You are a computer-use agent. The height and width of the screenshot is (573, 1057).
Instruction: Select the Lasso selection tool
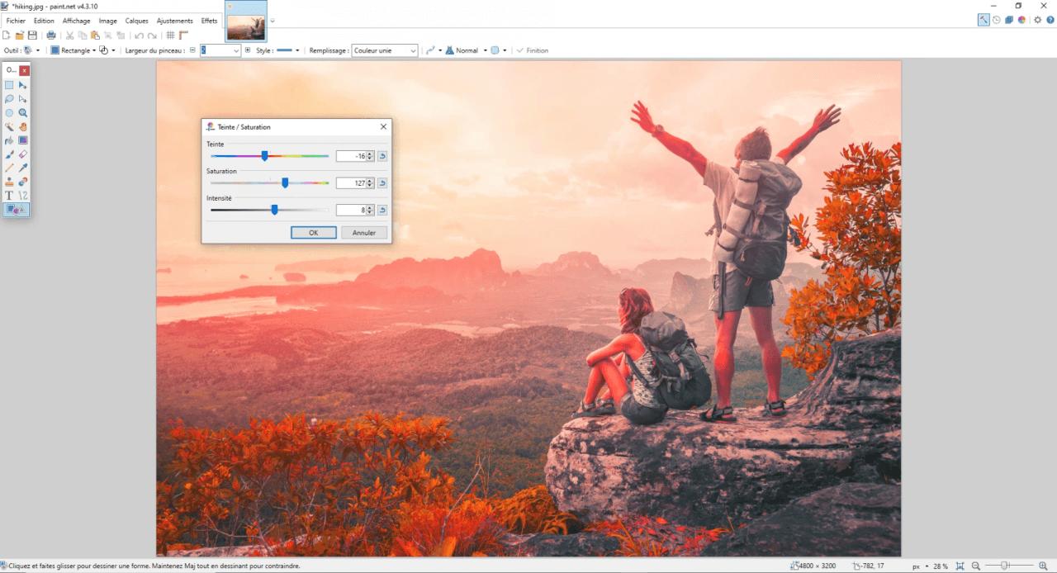pyautogui.click(x=9, y=99)
